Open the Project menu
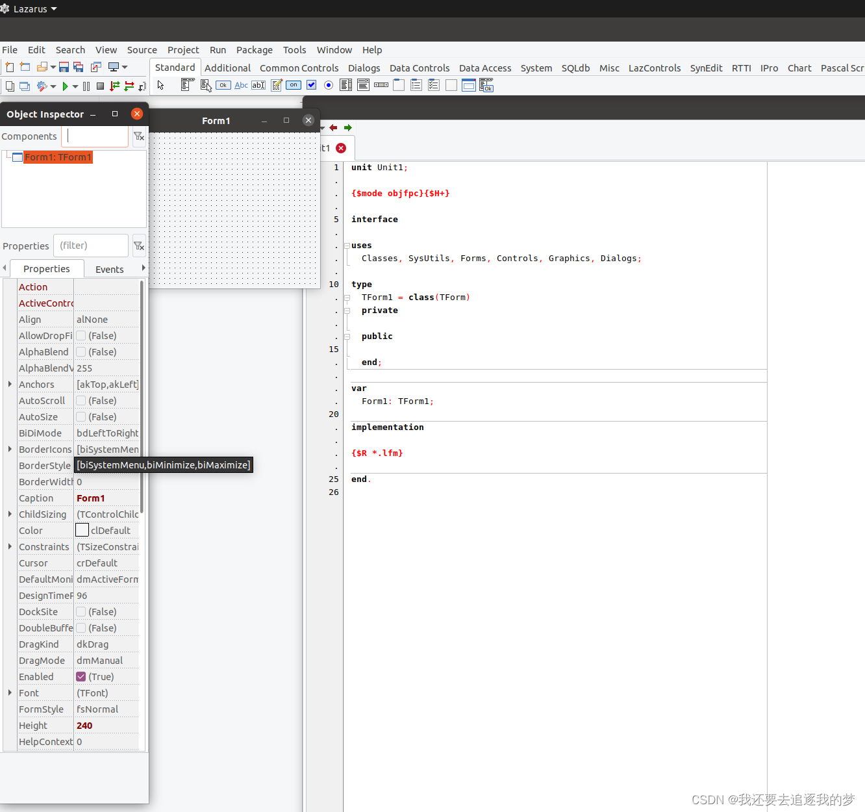The image size is (865, 812). click(182, 49)
